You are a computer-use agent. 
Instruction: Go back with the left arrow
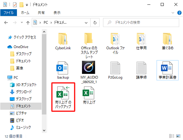(x=6, y=23)
